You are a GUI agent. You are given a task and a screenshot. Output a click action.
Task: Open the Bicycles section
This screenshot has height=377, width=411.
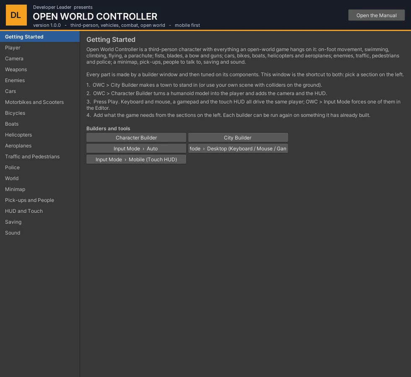[40, 113]
